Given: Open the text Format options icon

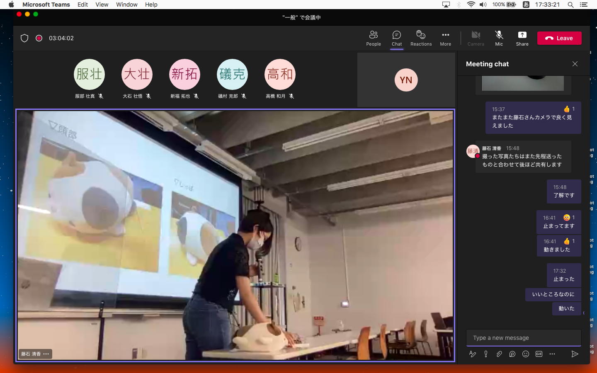Looking at the screenshot, I should coord(472,354).
